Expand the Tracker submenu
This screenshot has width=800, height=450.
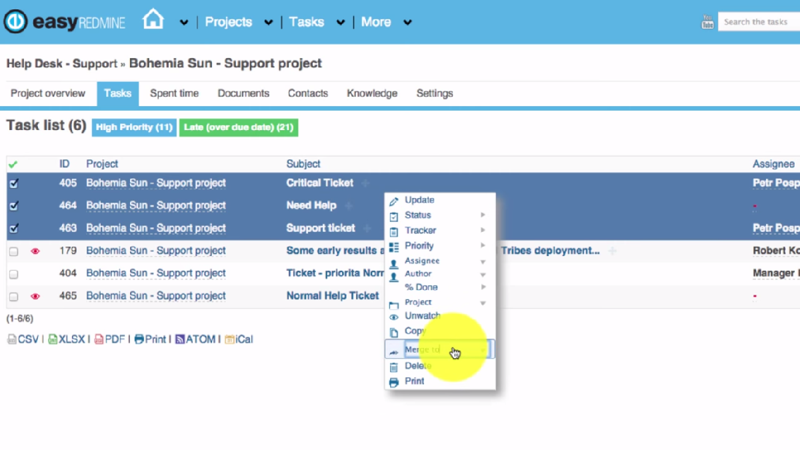point(440,231)
